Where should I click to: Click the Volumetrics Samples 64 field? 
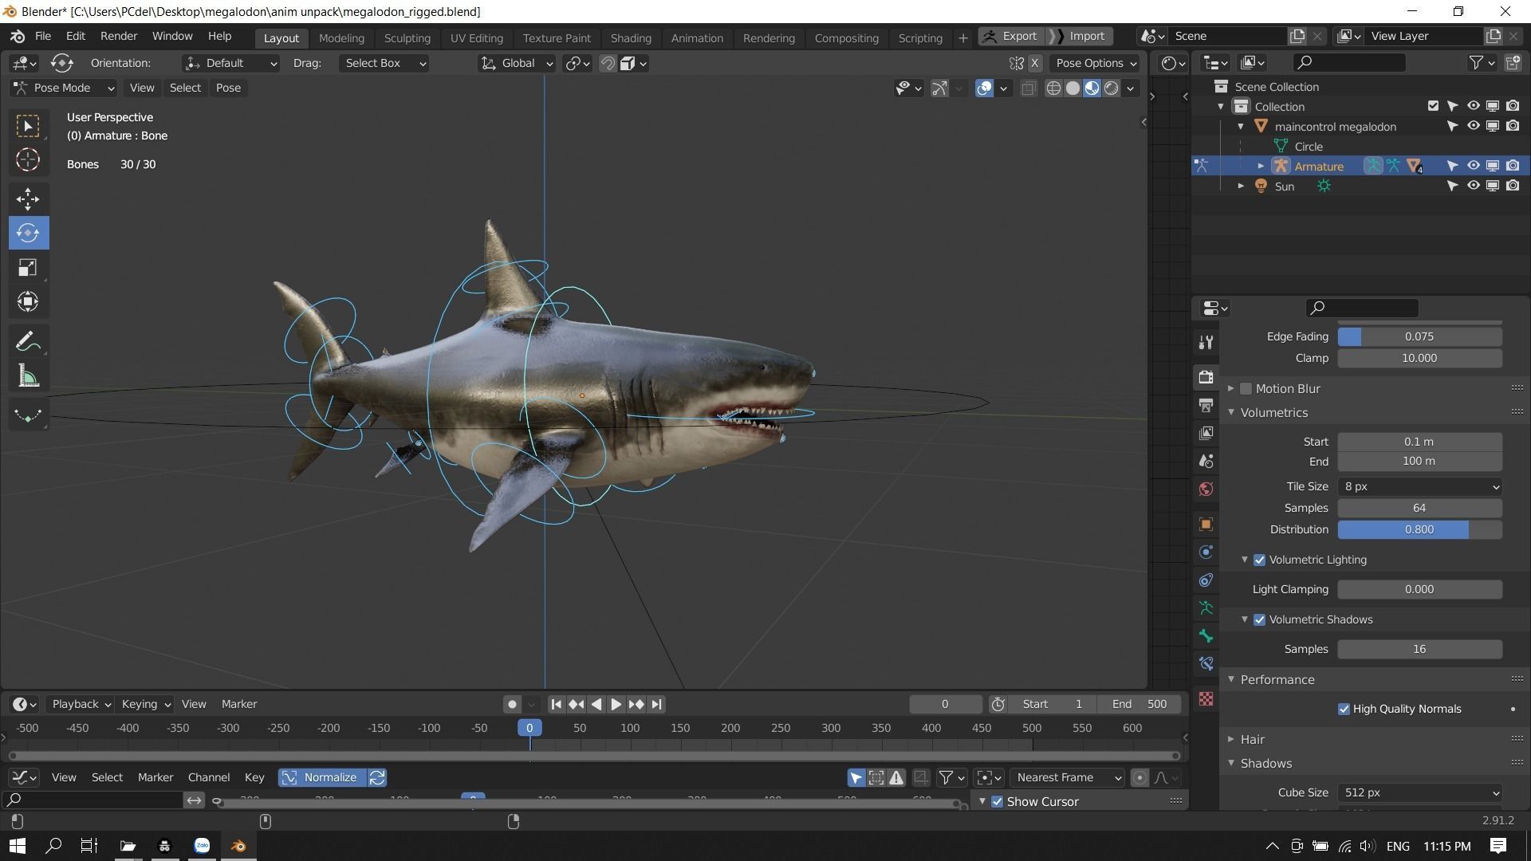1419,508
